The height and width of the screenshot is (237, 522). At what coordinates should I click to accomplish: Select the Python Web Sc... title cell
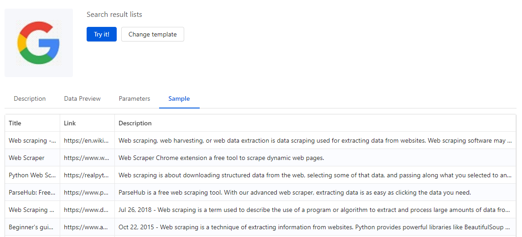click(x=32, y=175)
